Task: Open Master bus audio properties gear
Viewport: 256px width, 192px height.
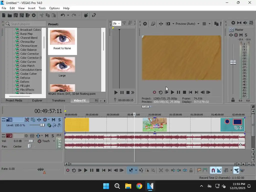Action: [x=233, y=23]
